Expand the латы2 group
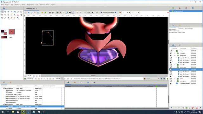203x114 pixels. pos(175,65)
